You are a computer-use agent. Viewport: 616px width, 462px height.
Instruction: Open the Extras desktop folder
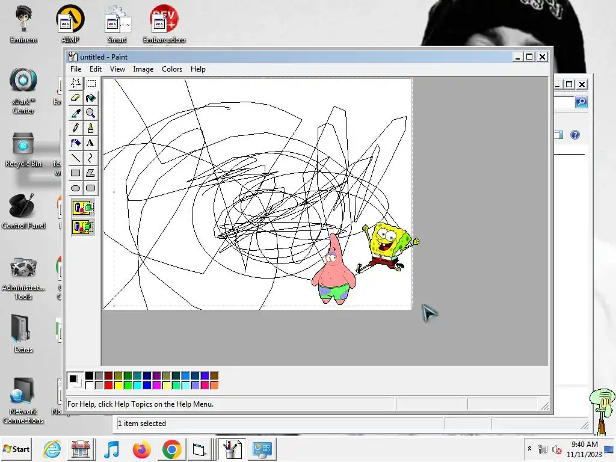[23, 334]
